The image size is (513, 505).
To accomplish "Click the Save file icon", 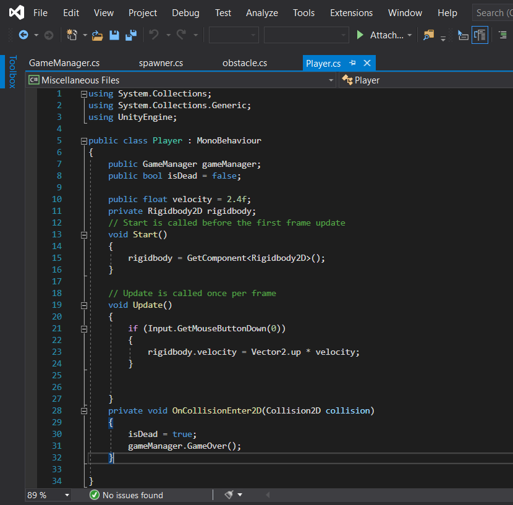I will (114, 35).
